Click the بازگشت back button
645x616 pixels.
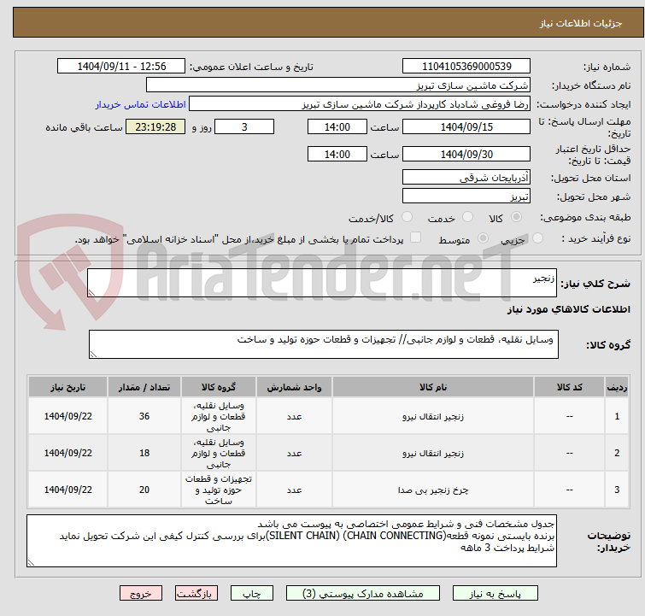(x=196, y=594)
